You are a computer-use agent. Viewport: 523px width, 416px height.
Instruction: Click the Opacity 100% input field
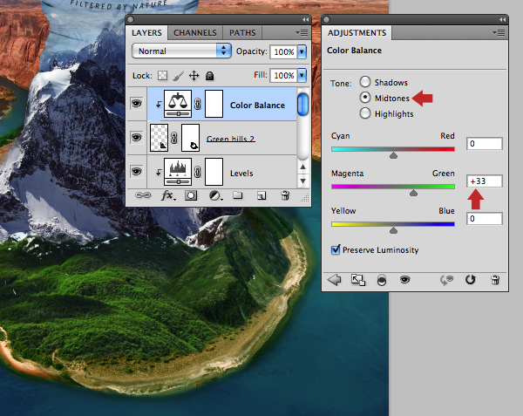(x=283, y=51)
